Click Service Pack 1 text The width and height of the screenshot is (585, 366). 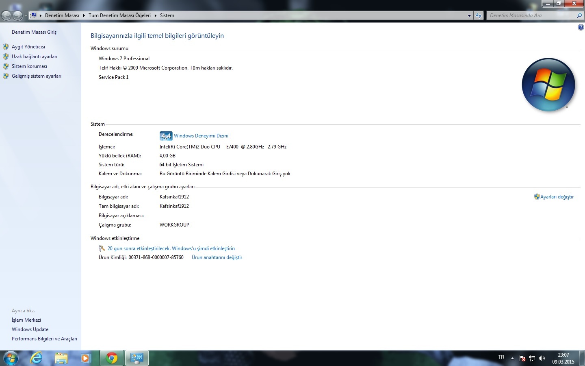tap(113, 77)
